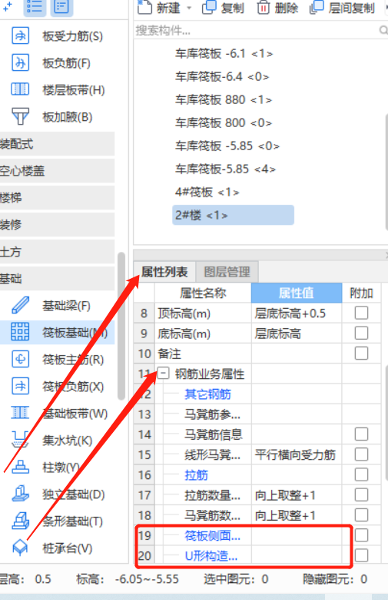The width and height of the screenshot is (388, 600).
Task: Select the 板受力筋(S) tool icon
Action: click(20, 36)
